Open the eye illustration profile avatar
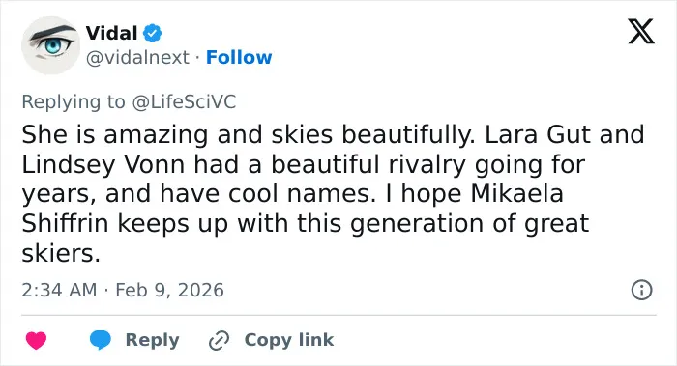This screenshot has height=366, width=677. point(51,45)
